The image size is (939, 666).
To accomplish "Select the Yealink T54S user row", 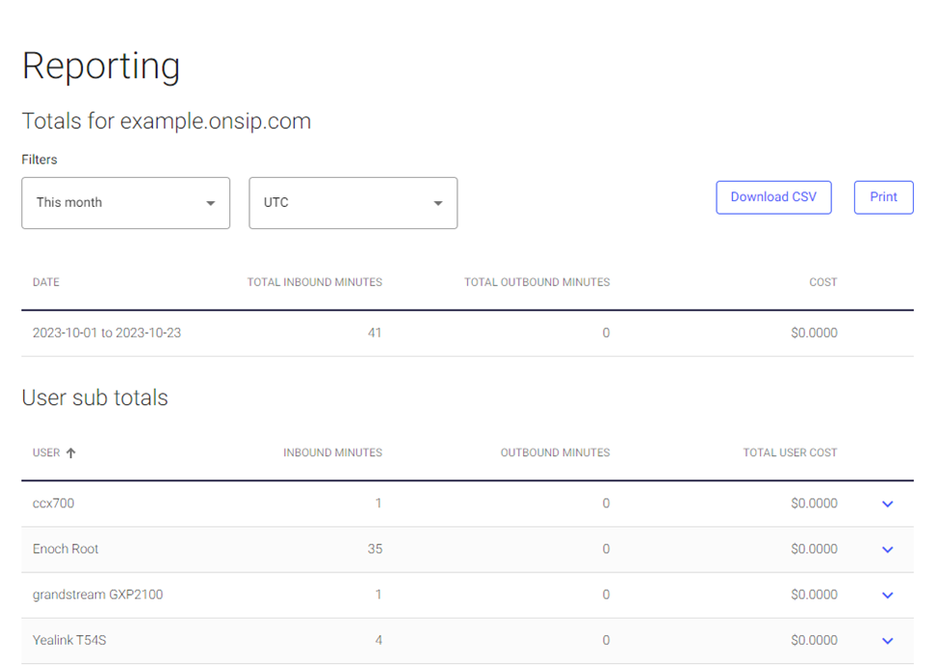I will (x=467, y=641).
